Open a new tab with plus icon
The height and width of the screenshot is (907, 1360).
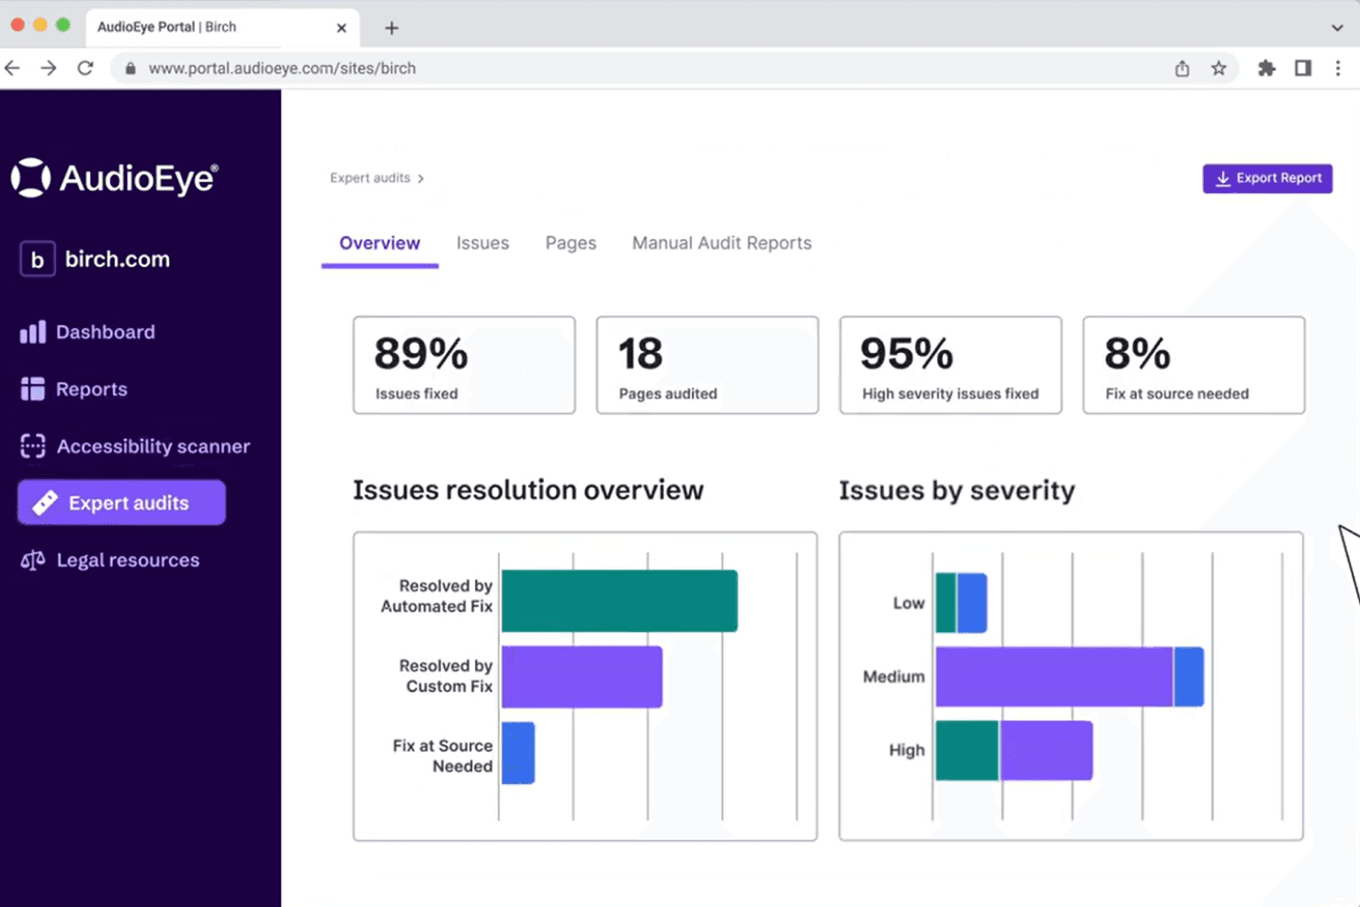(391, 28)
